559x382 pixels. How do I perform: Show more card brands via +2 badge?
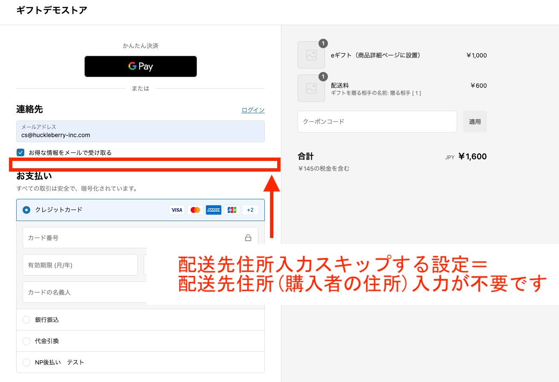(250, 210)
